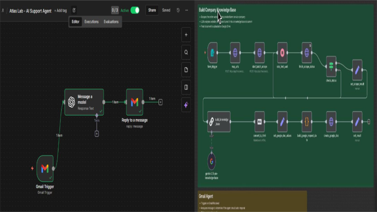Click the plus connector after Reply to a message
Viewport: 377px width, 212px height.
(x=160, y=102)
